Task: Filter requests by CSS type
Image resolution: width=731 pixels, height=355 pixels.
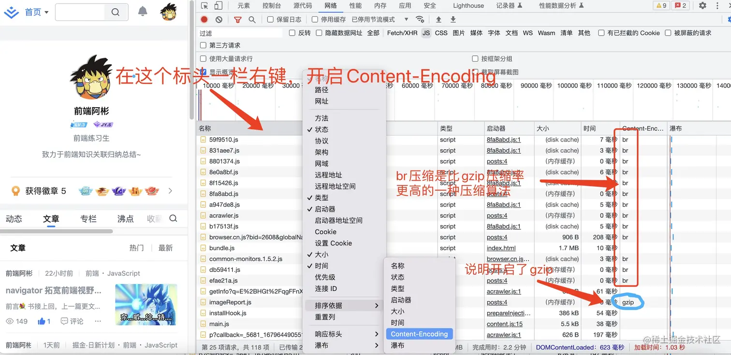Action: 441,33
